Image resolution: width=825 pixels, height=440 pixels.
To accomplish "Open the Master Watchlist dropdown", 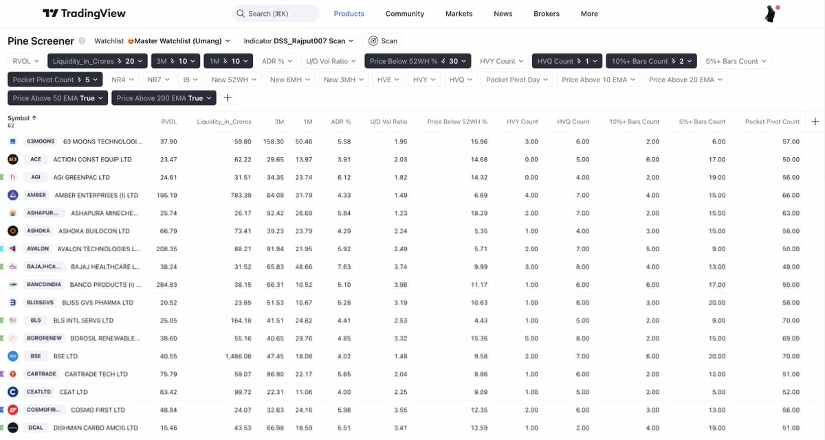I will (162, 41).
